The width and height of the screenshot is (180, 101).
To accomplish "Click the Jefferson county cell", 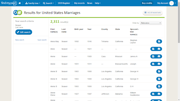I will pos(105,94).
